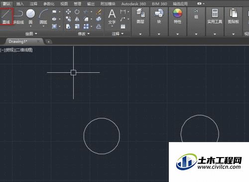This screenshot has width=249, height=182.
Task: Open the Layers (图层) panel
Action: [140, 16]
